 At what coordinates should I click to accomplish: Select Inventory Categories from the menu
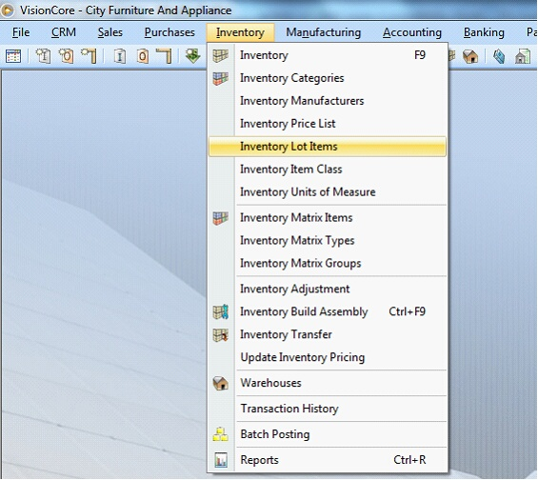point(328,78)
